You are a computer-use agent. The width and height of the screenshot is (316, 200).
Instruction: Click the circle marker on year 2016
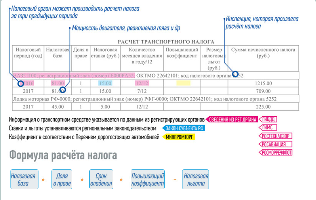(21, 83)
